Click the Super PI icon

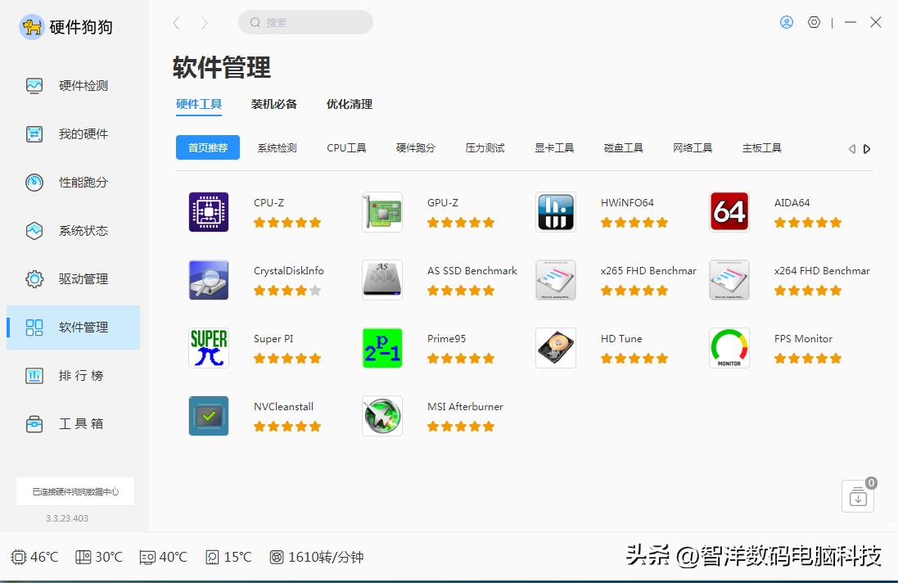click(x=209, y=347)
